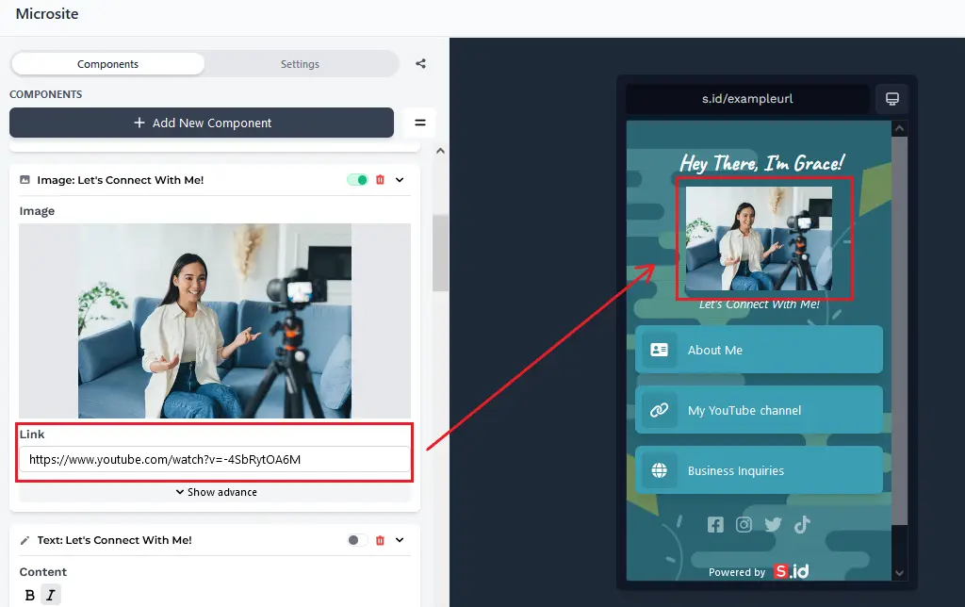The width and height of the screenshot is (965, 607).
Task: Expand Show advance options
Action: [216, 492]
